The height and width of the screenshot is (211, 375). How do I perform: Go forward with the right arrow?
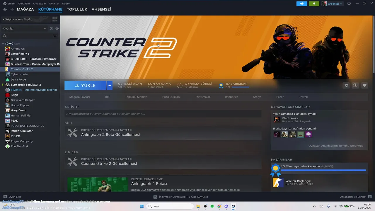point(12,9)
